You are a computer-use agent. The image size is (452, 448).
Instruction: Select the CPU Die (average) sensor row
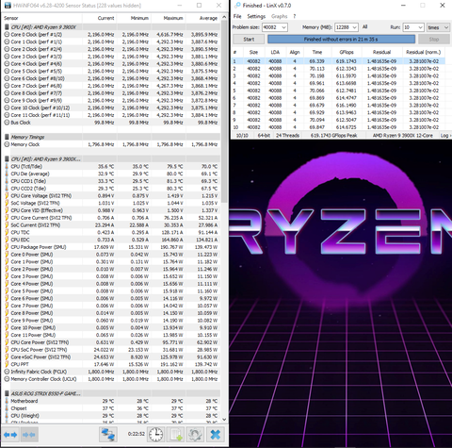pyautogui.click(x=111, y=174)
